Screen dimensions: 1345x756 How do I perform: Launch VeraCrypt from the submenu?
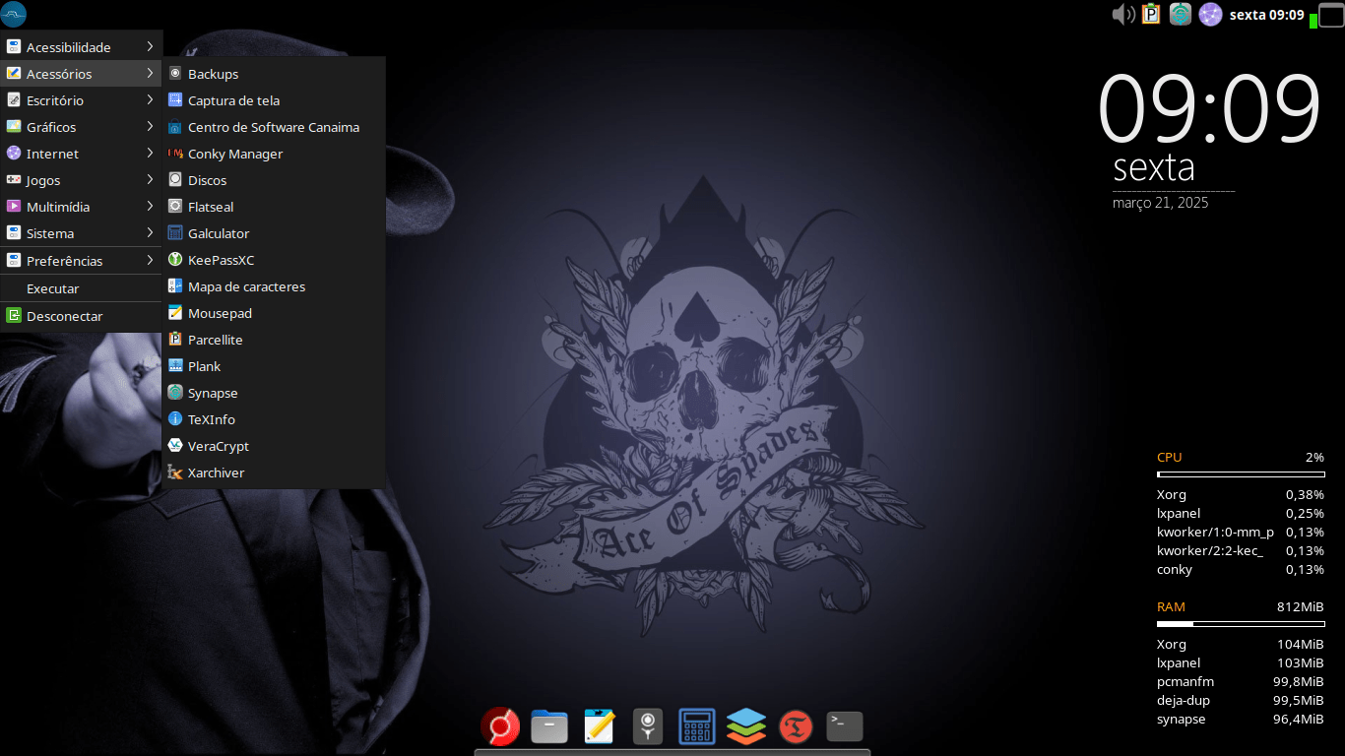point(274,446)
